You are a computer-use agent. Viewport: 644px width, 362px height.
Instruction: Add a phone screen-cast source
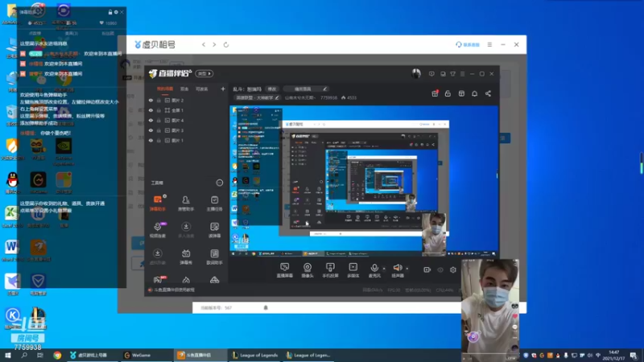point(330,270)
